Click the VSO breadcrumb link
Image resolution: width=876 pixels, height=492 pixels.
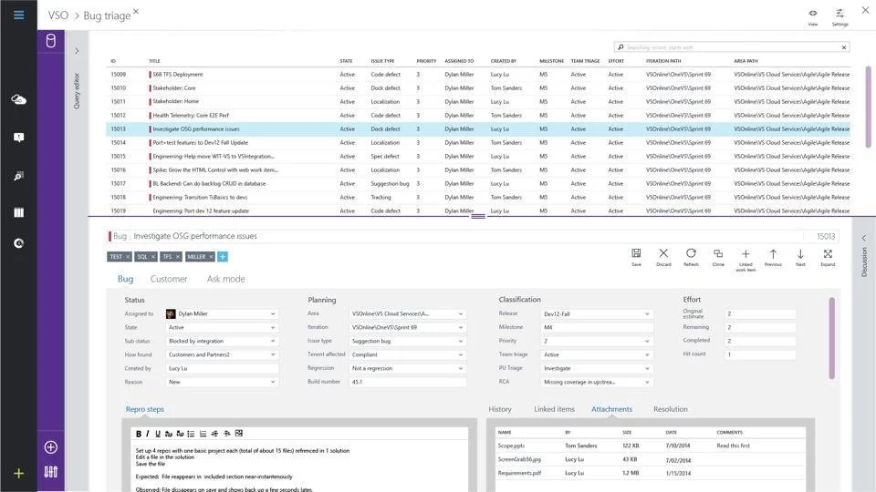pos(58,15)
